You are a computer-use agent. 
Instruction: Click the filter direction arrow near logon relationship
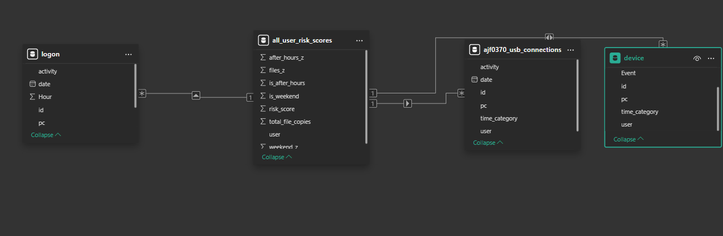(196, 95)
